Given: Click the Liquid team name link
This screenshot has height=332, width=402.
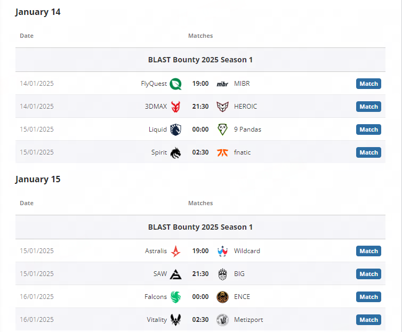Looking at the screenshot, I should coord(158,129).
